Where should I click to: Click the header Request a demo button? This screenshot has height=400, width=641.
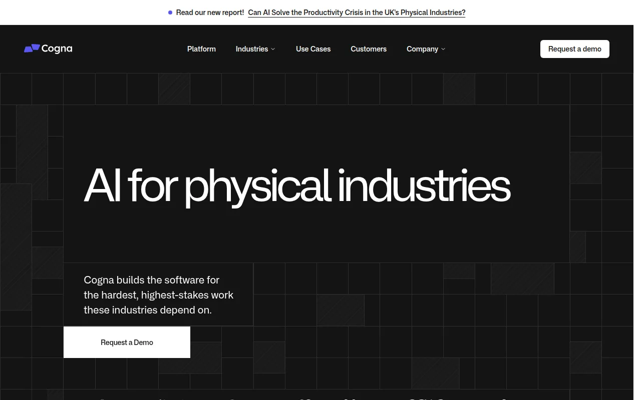(x=574, y=49)
